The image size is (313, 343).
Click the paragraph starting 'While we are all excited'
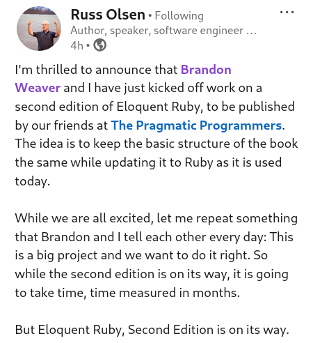[x=156, y=255]
